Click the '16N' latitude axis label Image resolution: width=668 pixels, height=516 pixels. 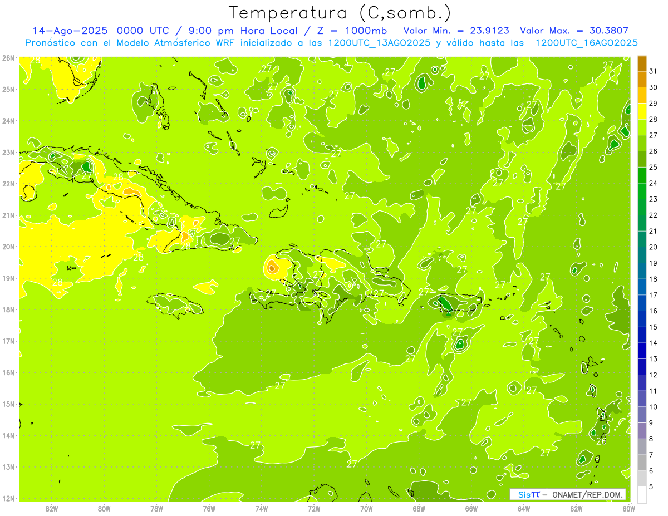(8, 372)
